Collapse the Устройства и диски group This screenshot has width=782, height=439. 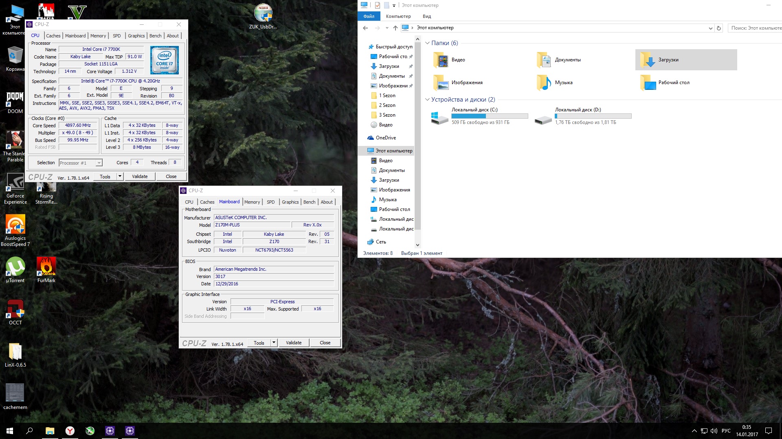point(427,100)
